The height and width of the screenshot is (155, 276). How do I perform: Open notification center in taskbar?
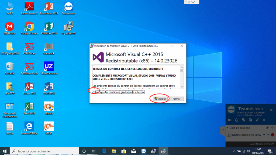point(270,151)
